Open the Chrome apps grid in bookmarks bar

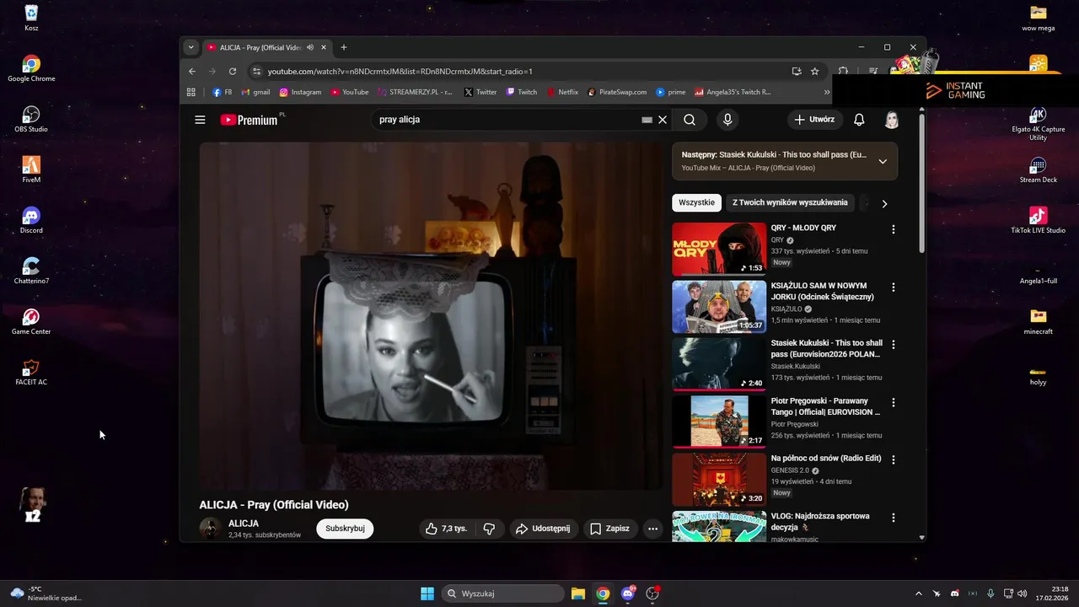pyautogui.click(x=191, y=92)
